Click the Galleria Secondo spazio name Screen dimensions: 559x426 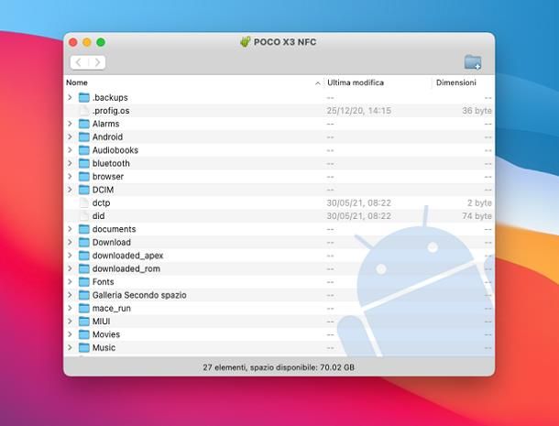click(139, 295)
